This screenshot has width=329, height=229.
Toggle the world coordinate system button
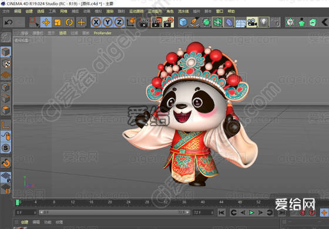click(131, 22)
